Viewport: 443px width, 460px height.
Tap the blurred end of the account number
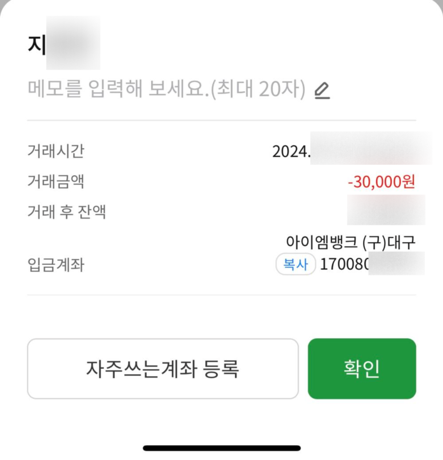[396, 264]
